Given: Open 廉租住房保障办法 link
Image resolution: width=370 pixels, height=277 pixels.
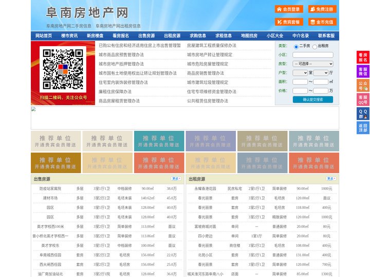Looking at the screenshot, I should pos(115,92).
